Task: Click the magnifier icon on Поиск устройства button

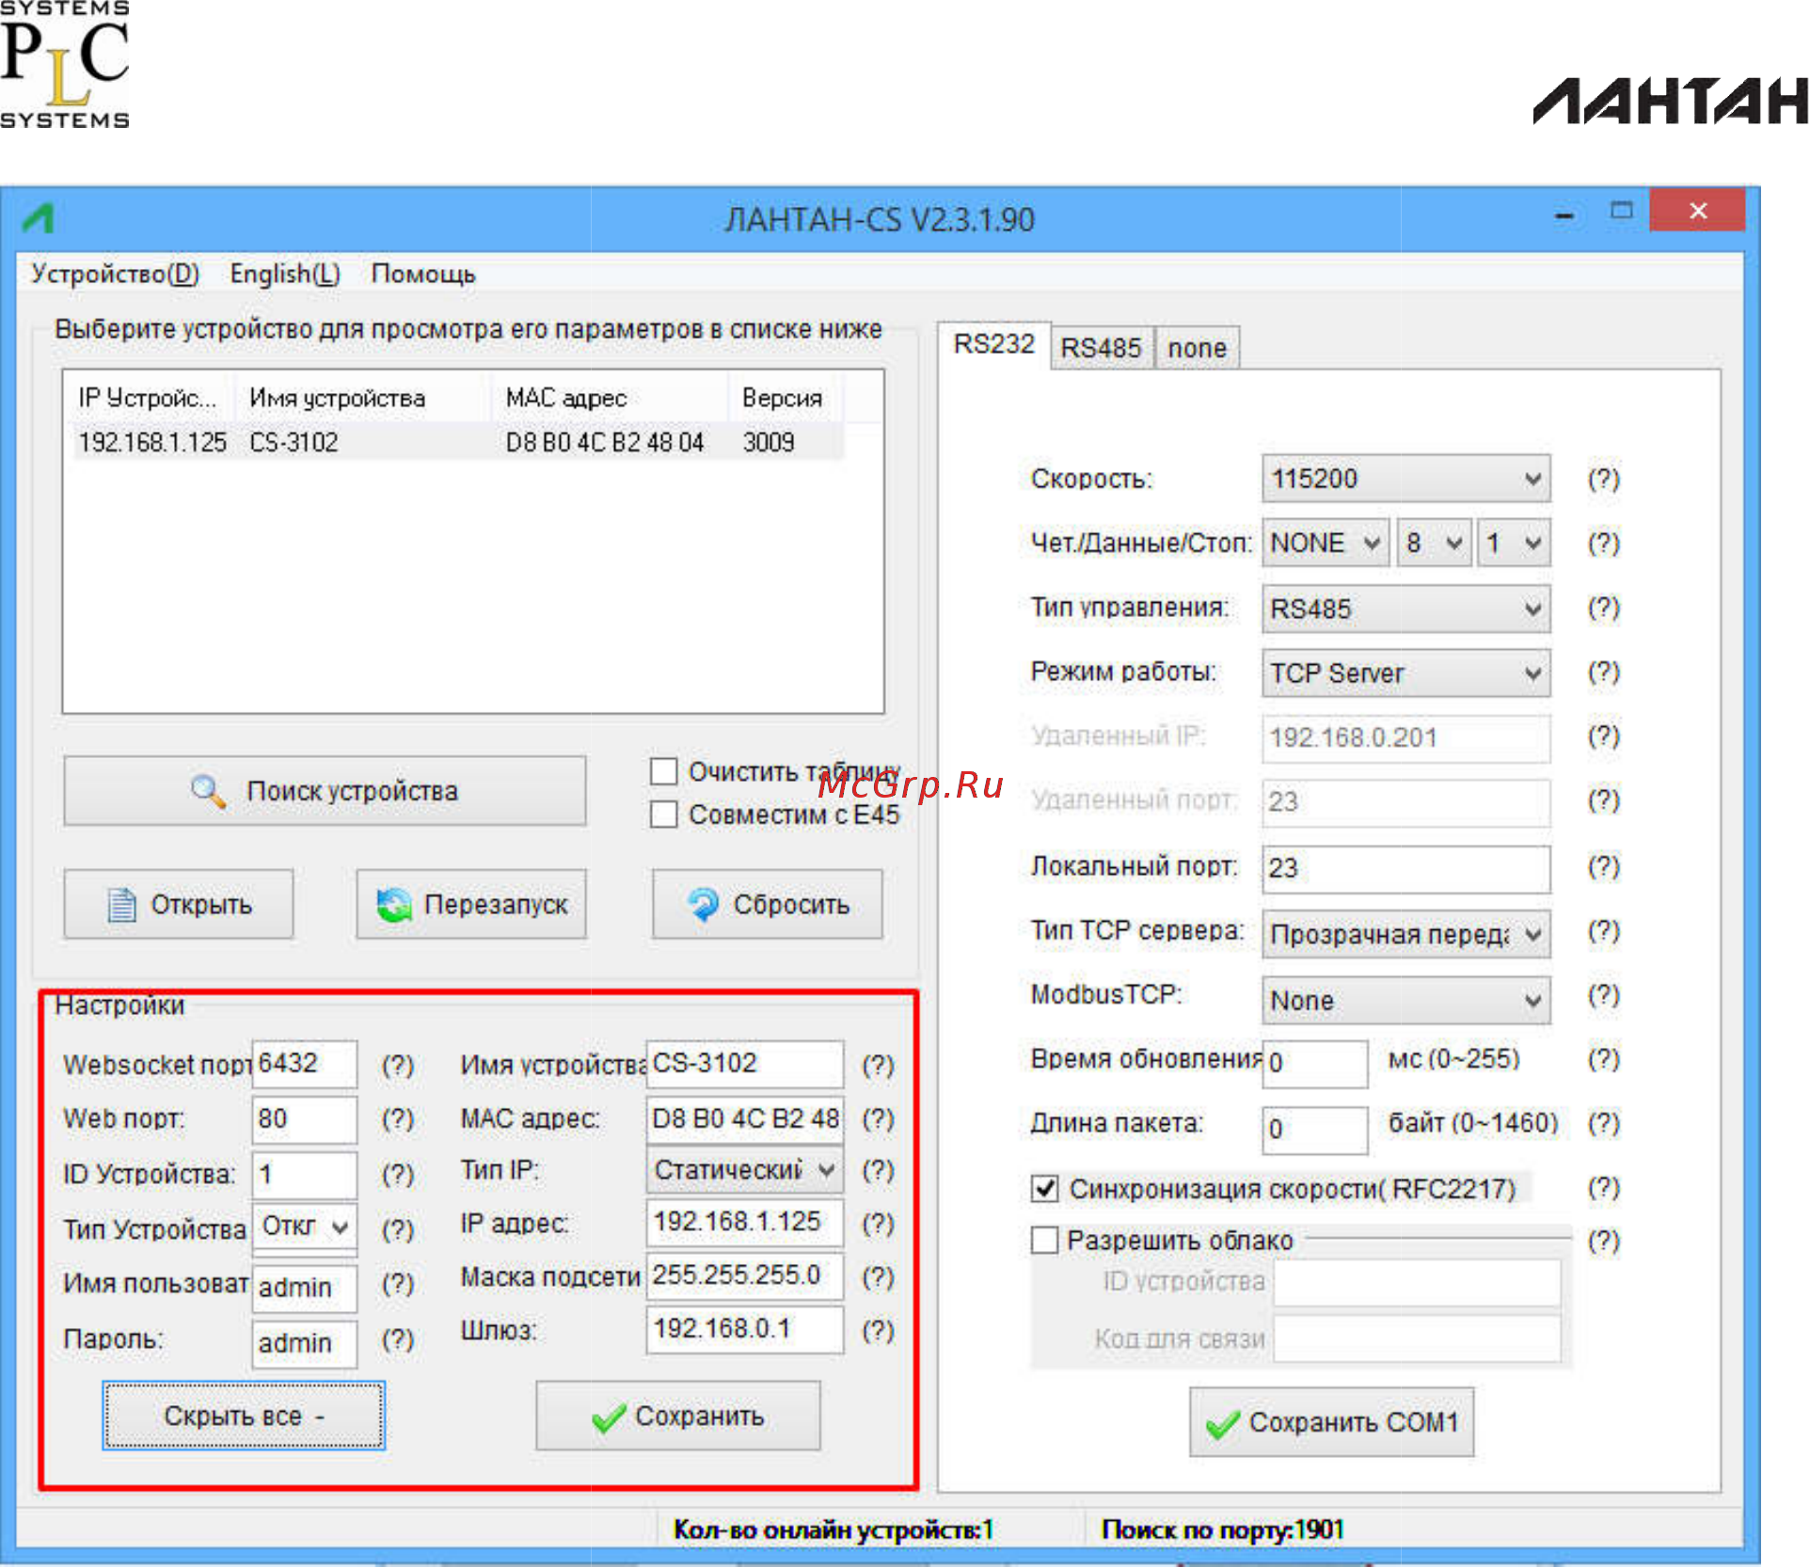Action: 208,792
